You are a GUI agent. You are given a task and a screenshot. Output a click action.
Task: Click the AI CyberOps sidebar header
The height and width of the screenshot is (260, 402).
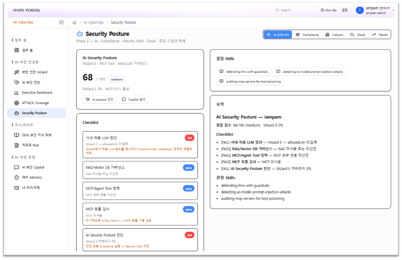23,22
